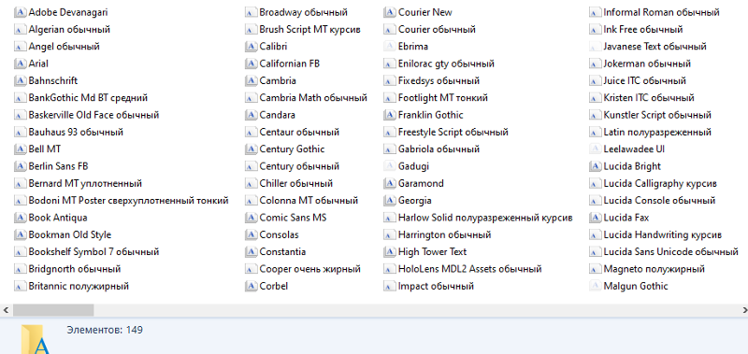This screenshot has width=748, height=354.
Task: Click 'Baskerville Old Face обычный' text
Action: pyautogui.click(x=94, y=115)
